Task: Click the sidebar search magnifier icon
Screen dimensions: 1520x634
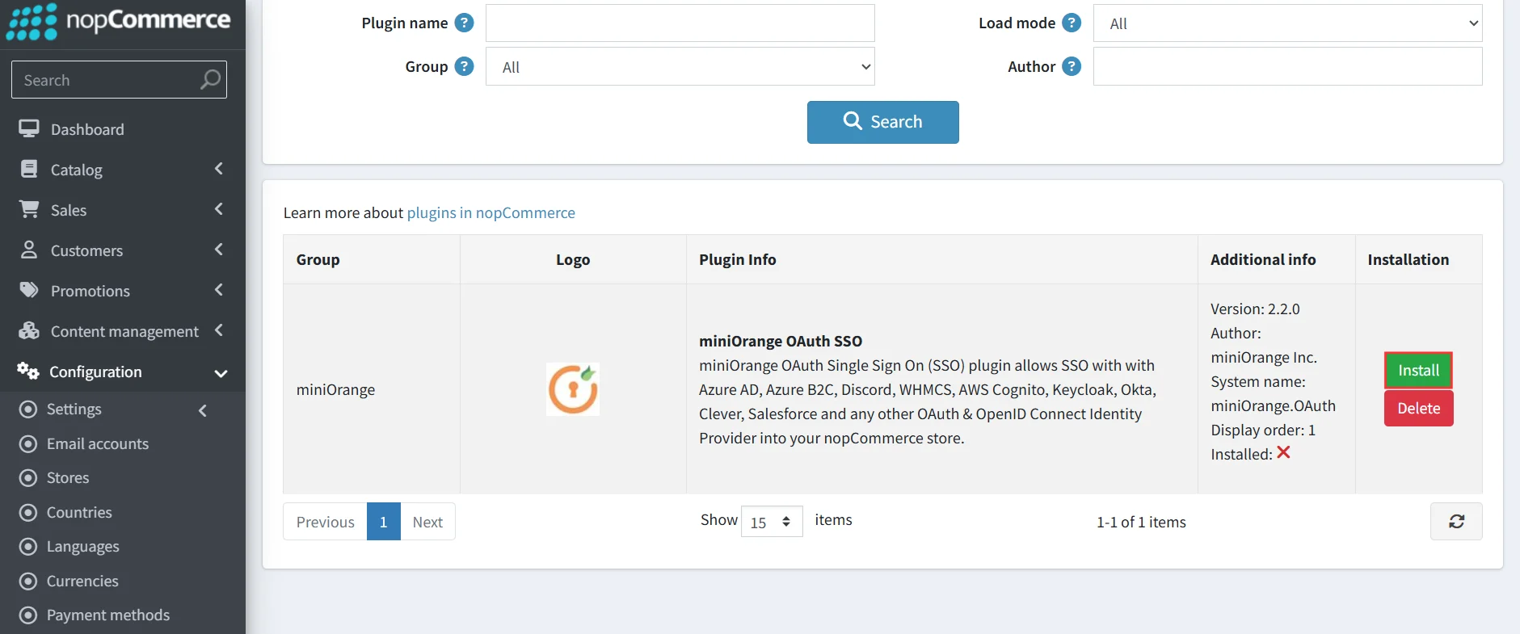Action: [210, 79]
